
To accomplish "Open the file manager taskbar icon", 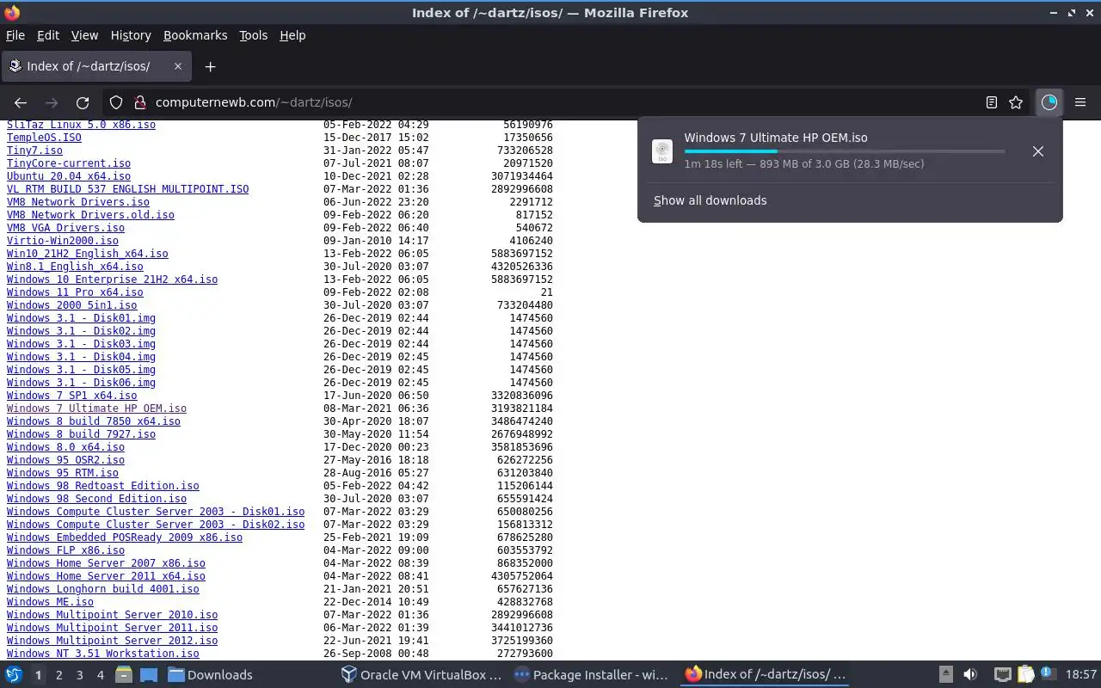I will pyautogui.click(x=123, y=675).
